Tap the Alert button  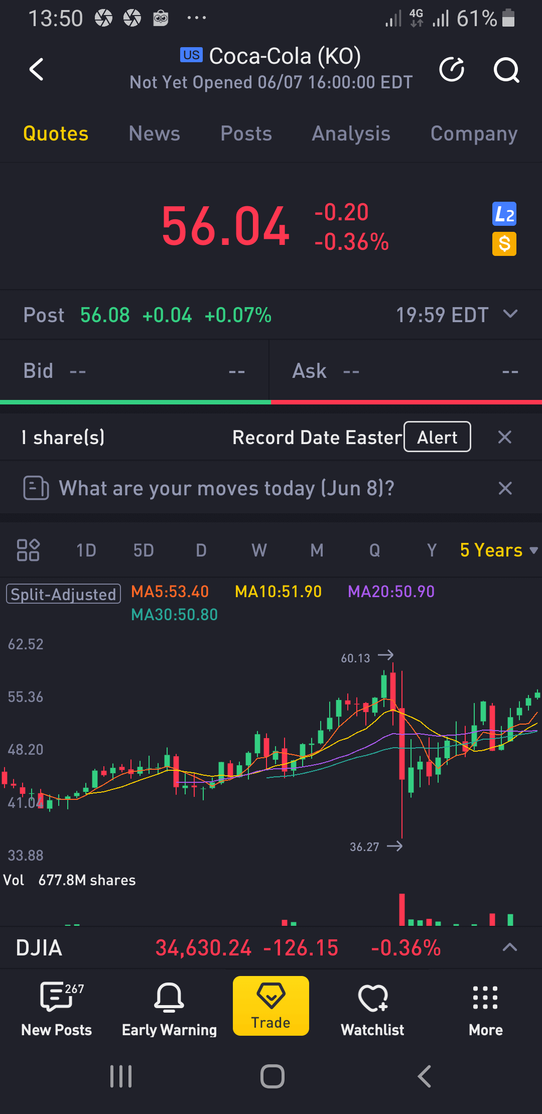point(437,437)
